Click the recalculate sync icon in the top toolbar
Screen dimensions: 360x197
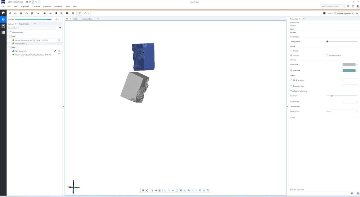(79, 13)
